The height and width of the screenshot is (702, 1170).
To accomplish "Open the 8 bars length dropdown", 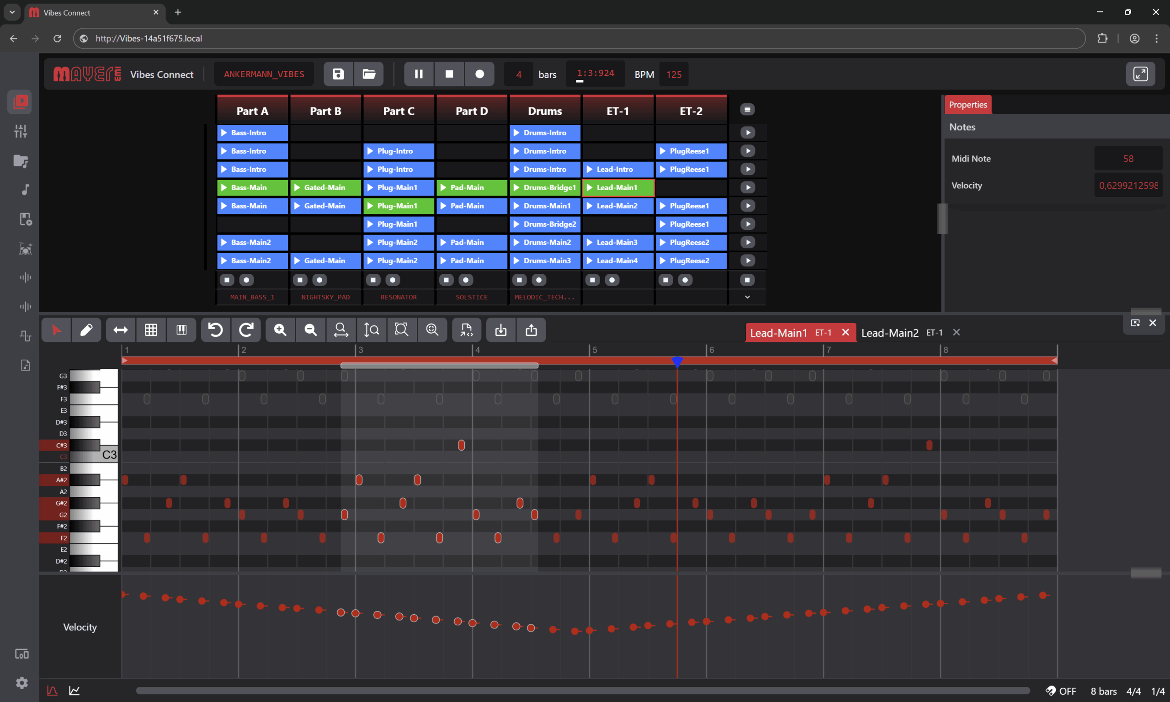I will tap(1103, 691).
